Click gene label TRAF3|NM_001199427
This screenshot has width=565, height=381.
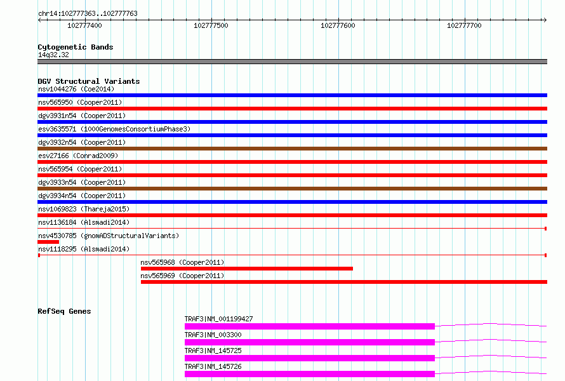click(219, 319)
